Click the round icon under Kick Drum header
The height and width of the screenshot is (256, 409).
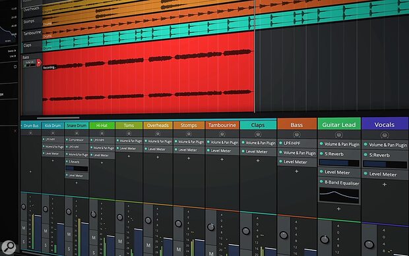click(x=53, y=133)
